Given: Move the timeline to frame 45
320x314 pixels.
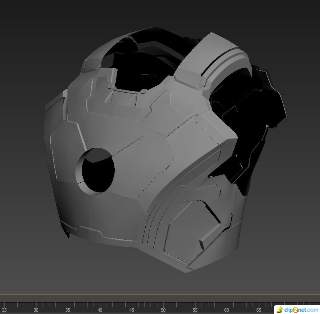Looking at the screenshot, I should point(131,310).
